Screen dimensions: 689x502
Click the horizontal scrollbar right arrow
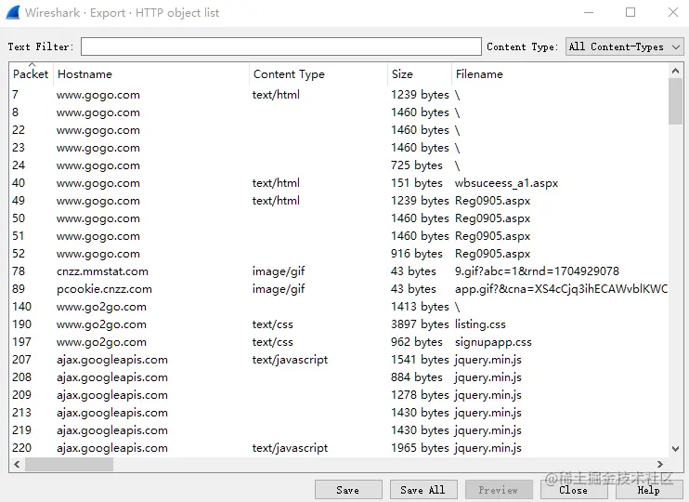pyautogui.click(x=660, y=464)
